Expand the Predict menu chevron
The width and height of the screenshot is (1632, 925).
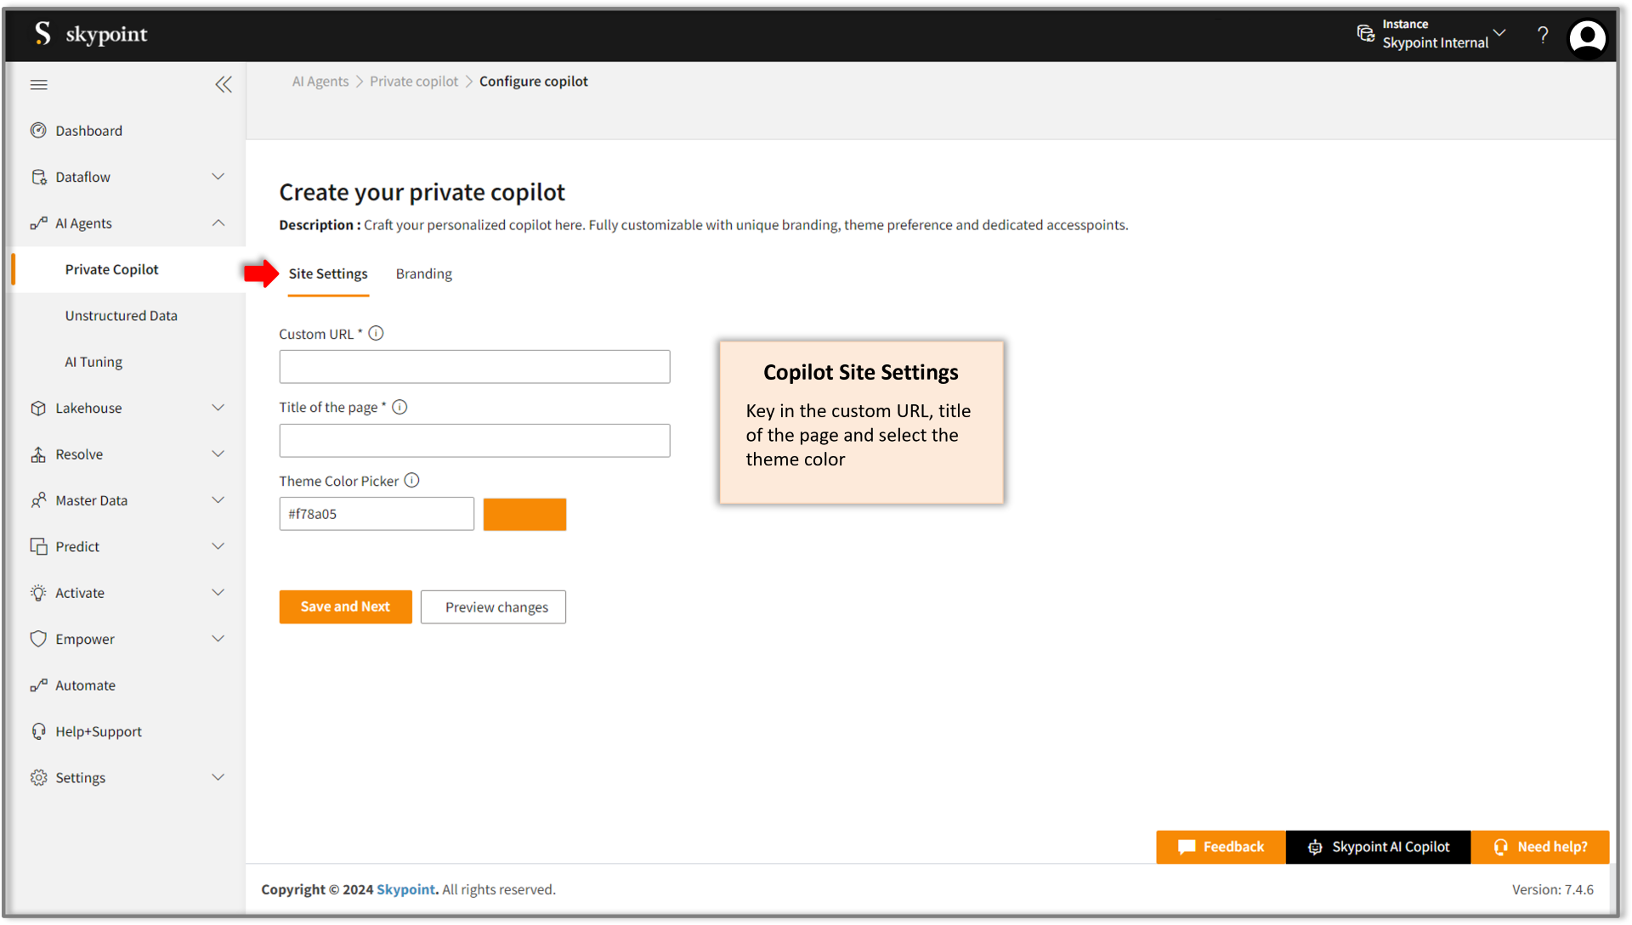[218, 546]
